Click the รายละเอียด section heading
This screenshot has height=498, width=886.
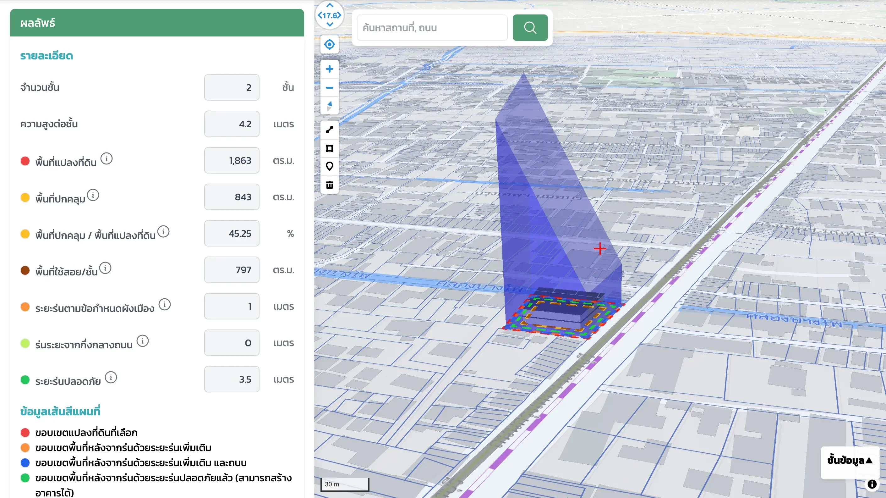(46, 56)
